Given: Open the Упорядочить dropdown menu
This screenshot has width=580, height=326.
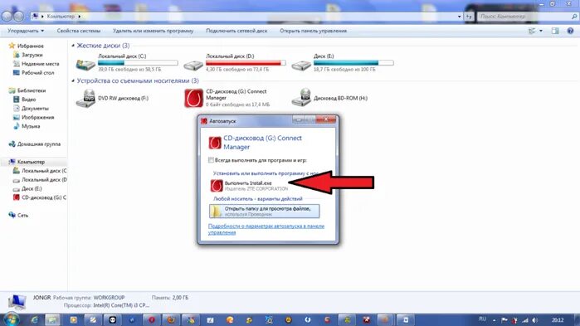Looking at the screenshot, I should coord(26,31).
